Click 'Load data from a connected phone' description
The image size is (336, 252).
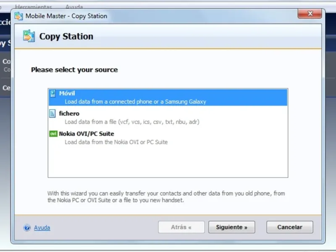pyautogui.click(x=135, y=102)
